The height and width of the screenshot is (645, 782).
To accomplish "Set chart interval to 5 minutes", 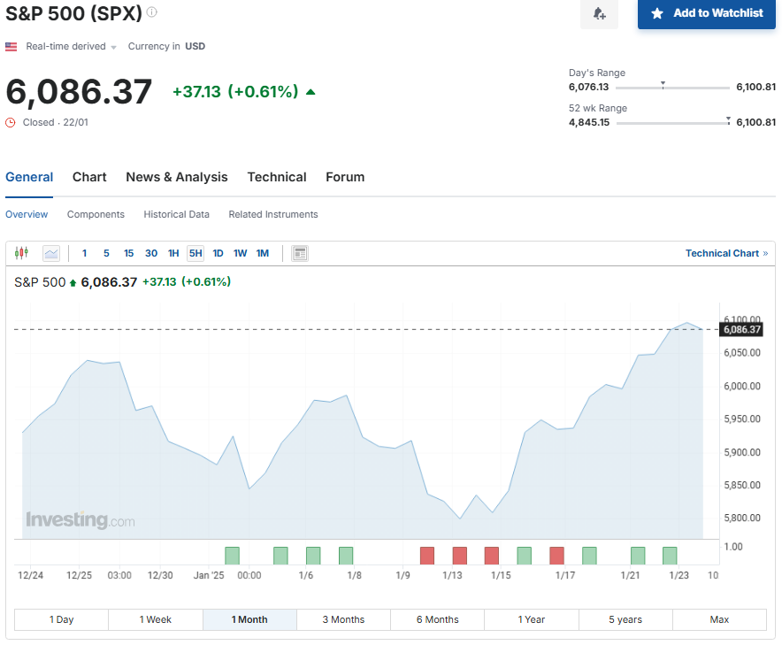I will 106,253.
